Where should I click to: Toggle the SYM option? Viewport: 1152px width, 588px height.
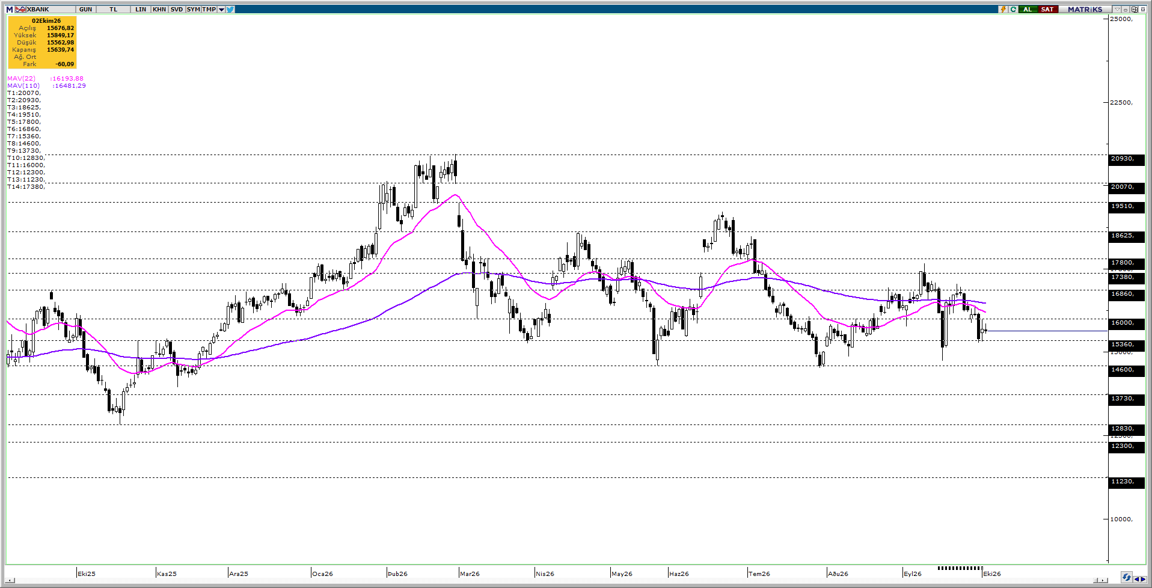click(193, 10)
